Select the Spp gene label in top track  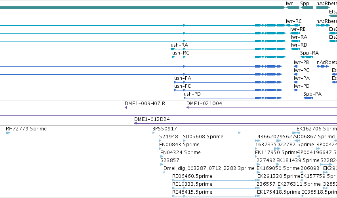[x=305, y=4]
